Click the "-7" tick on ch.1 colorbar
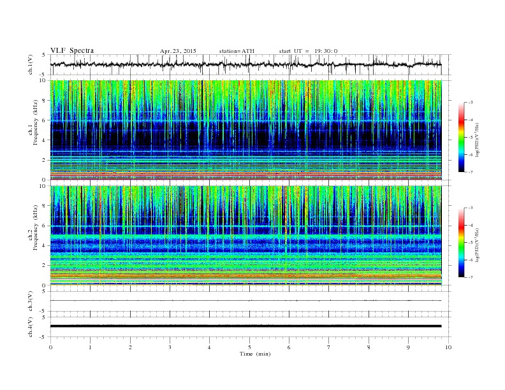The width and height of the screenshot is (505, 390). [x=471, y=172]
